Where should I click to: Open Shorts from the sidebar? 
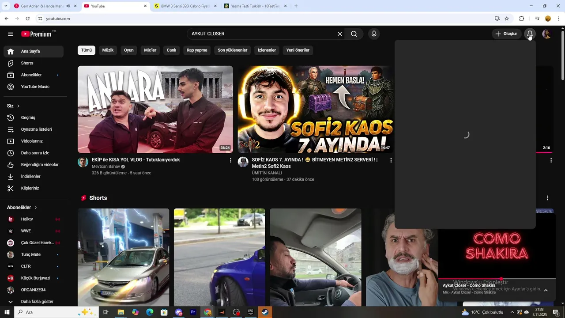34,63
